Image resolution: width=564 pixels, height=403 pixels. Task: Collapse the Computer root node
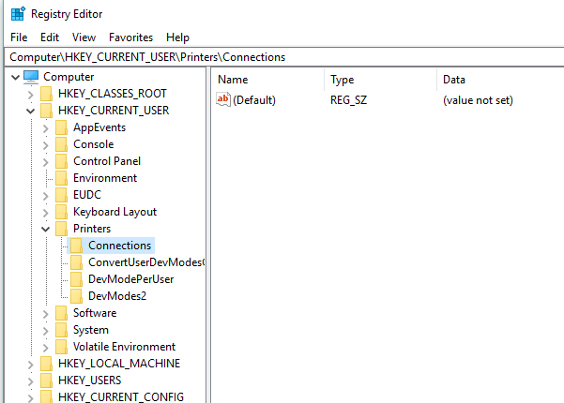(x=15, y=77)
